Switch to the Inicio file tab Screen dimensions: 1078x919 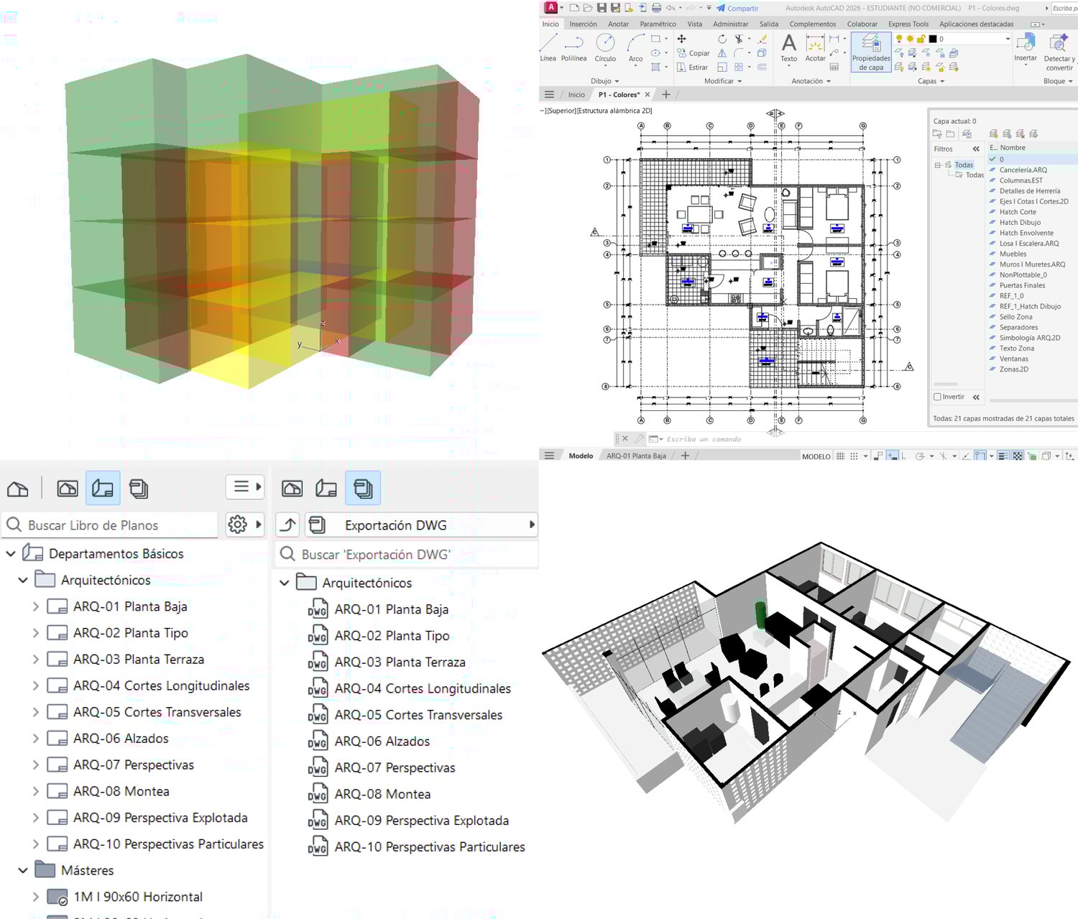[x=576, y=95]
